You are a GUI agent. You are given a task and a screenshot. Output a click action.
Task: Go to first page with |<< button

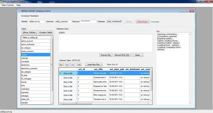point(61,65)
